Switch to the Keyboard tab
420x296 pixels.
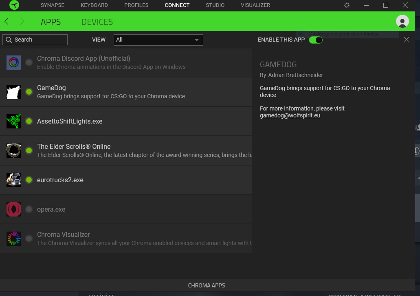pyautogui.click(x=94, y=5)
